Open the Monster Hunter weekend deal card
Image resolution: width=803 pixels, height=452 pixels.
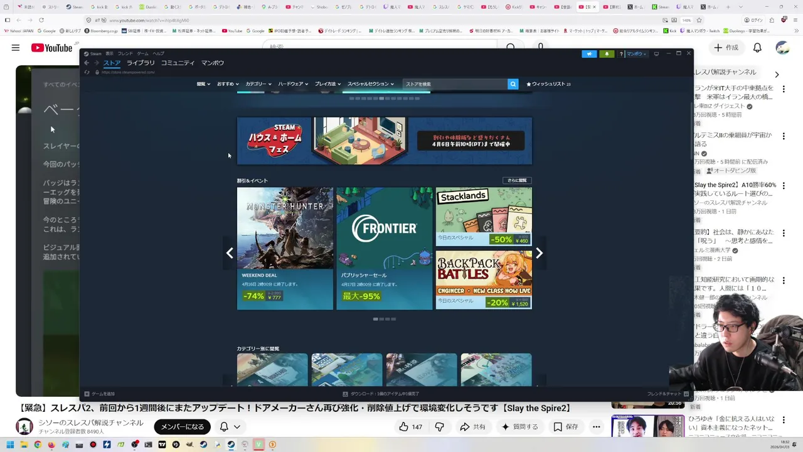click(x=285, y=249)
